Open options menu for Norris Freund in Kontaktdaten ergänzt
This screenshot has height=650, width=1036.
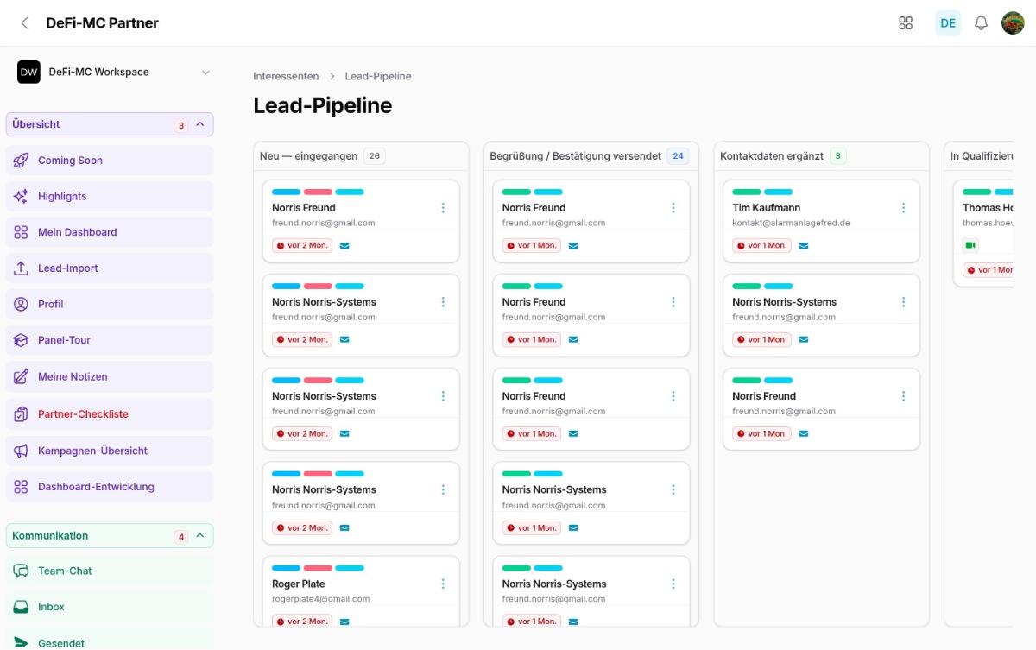(x=903, y=396)
